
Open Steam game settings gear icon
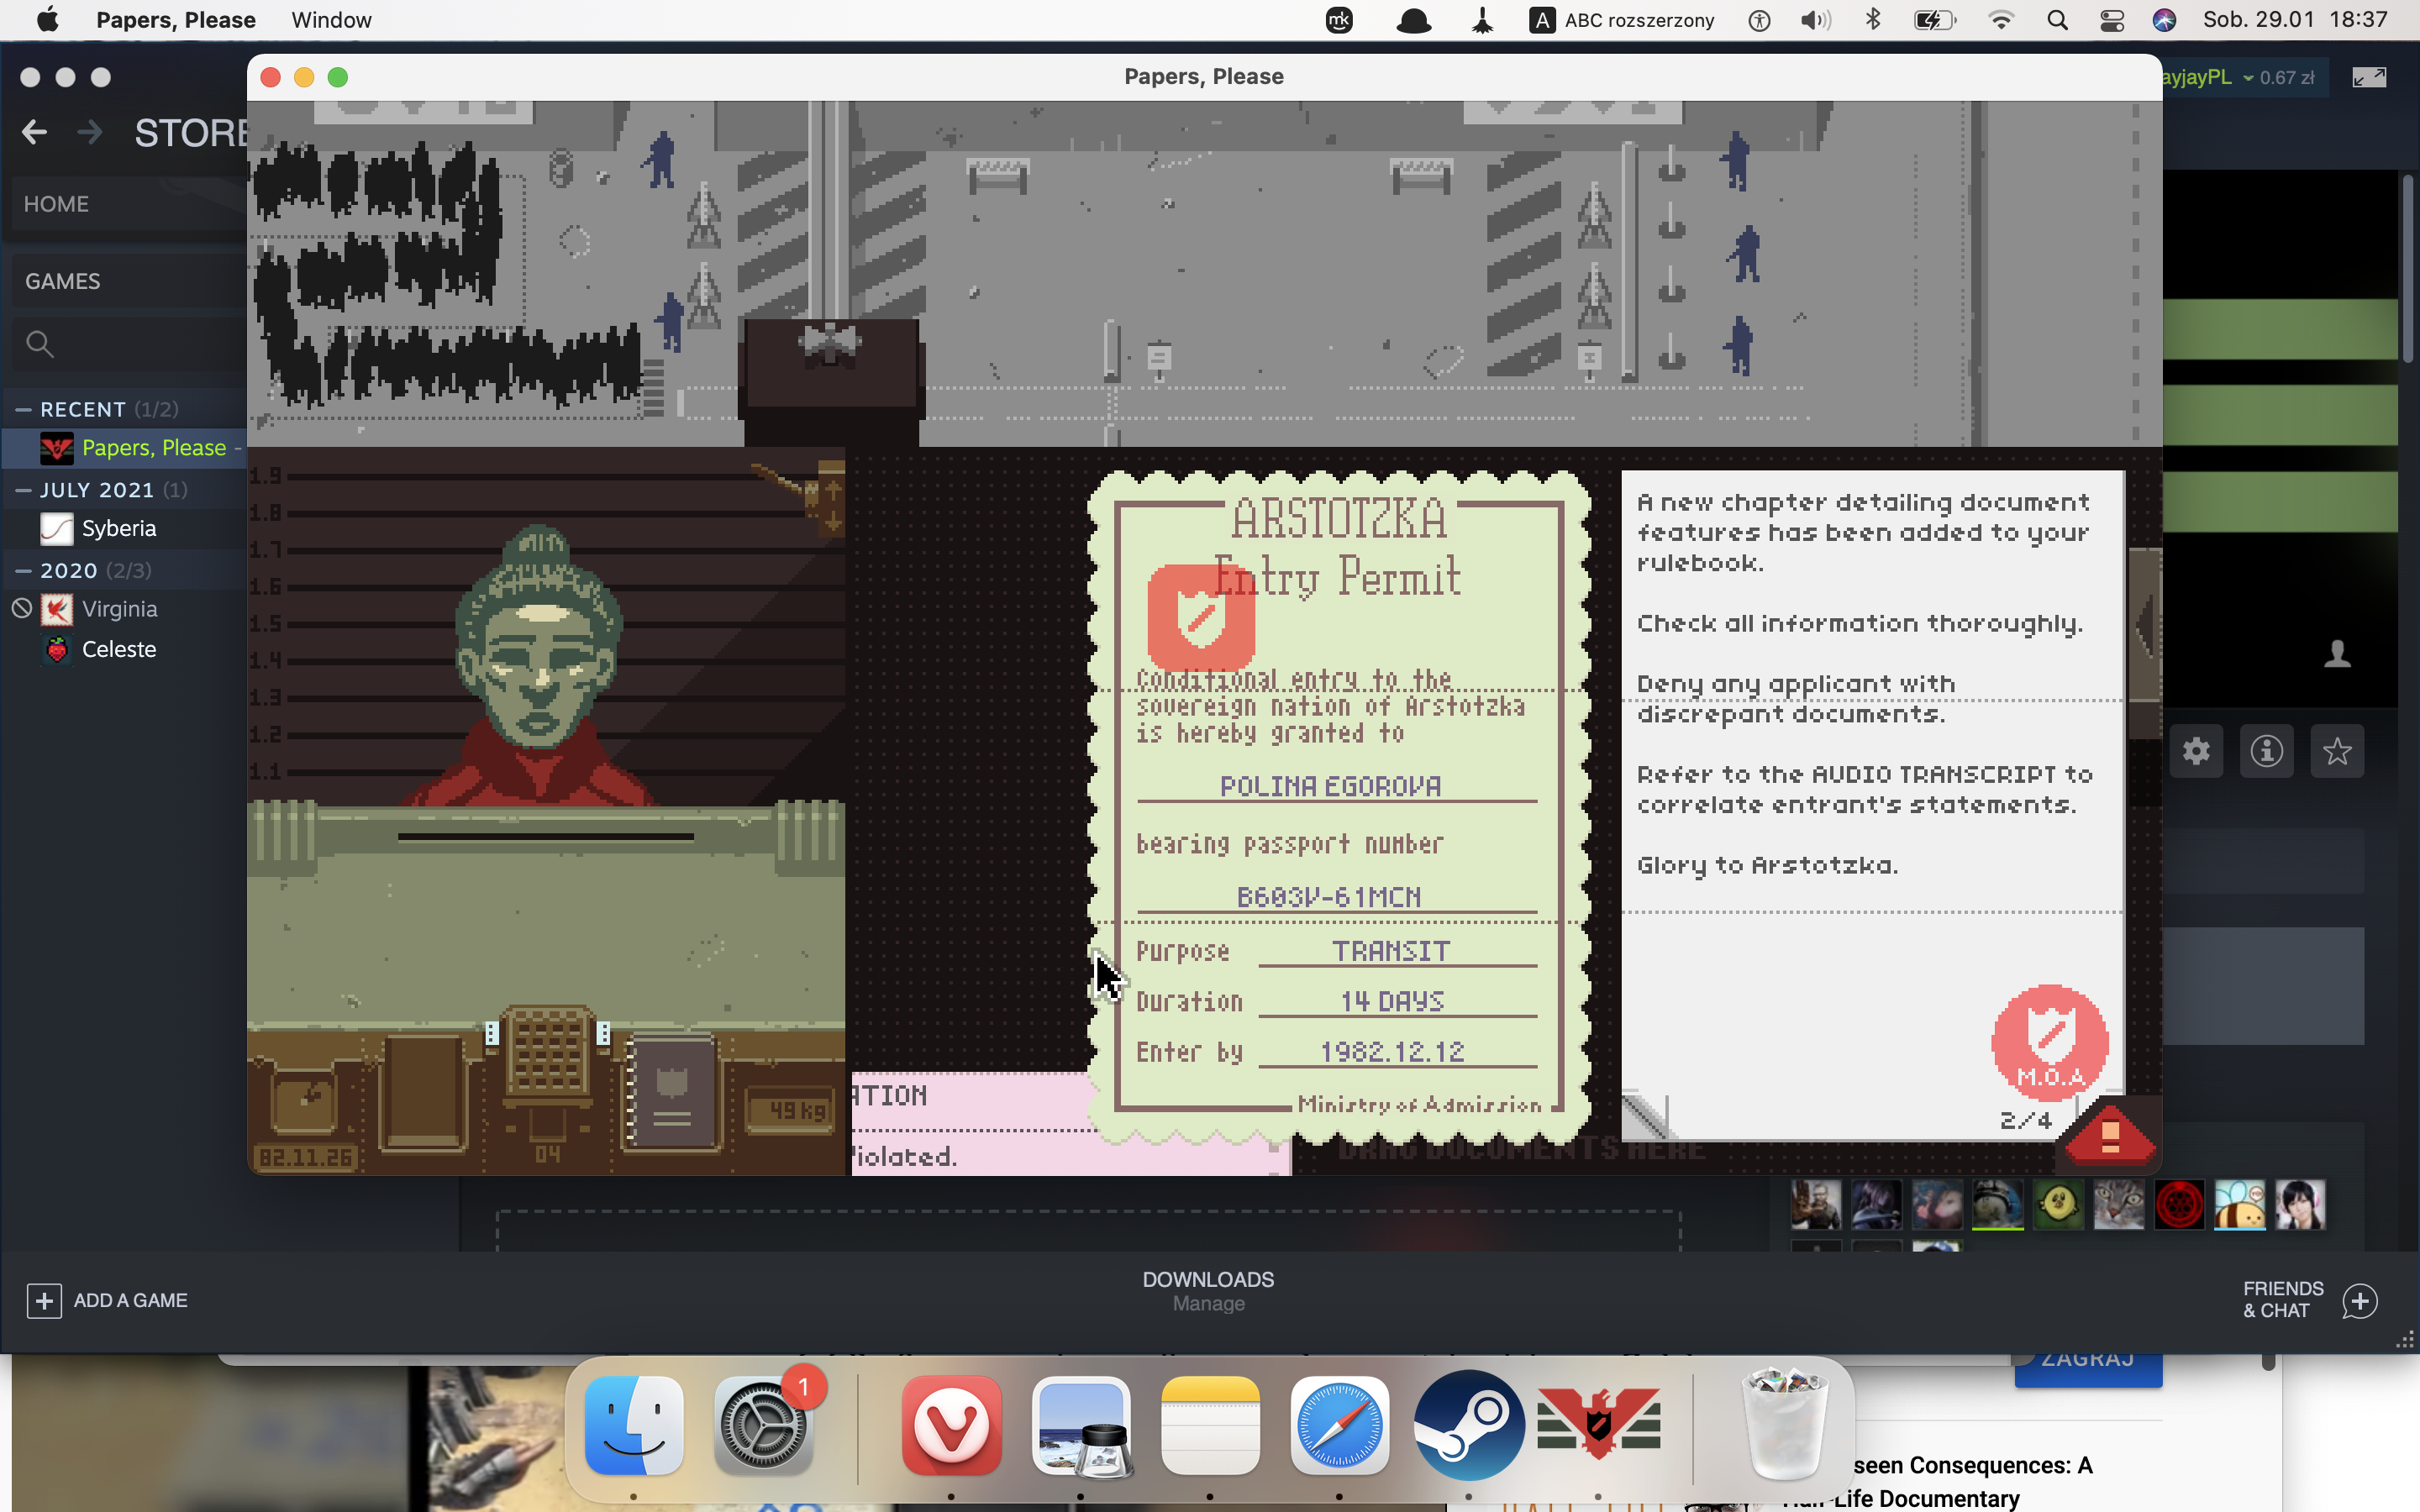click(x=2196, y=751)
